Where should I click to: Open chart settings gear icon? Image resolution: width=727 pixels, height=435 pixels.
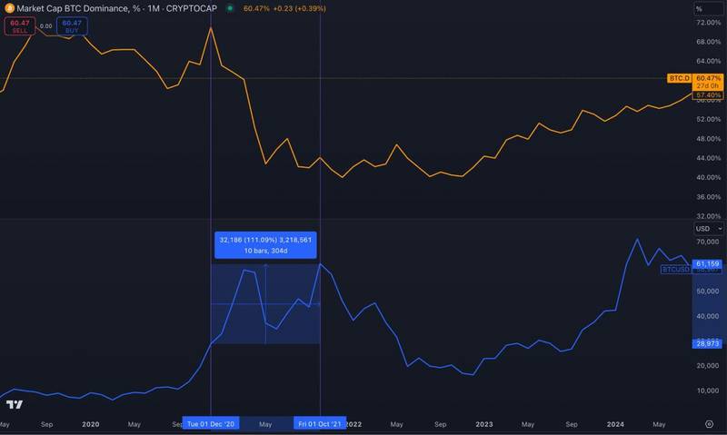click(x=709, y=424)
